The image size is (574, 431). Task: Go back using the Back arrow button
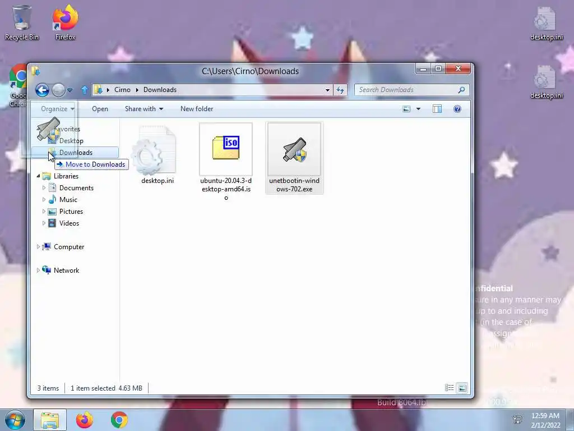[42, 90]
